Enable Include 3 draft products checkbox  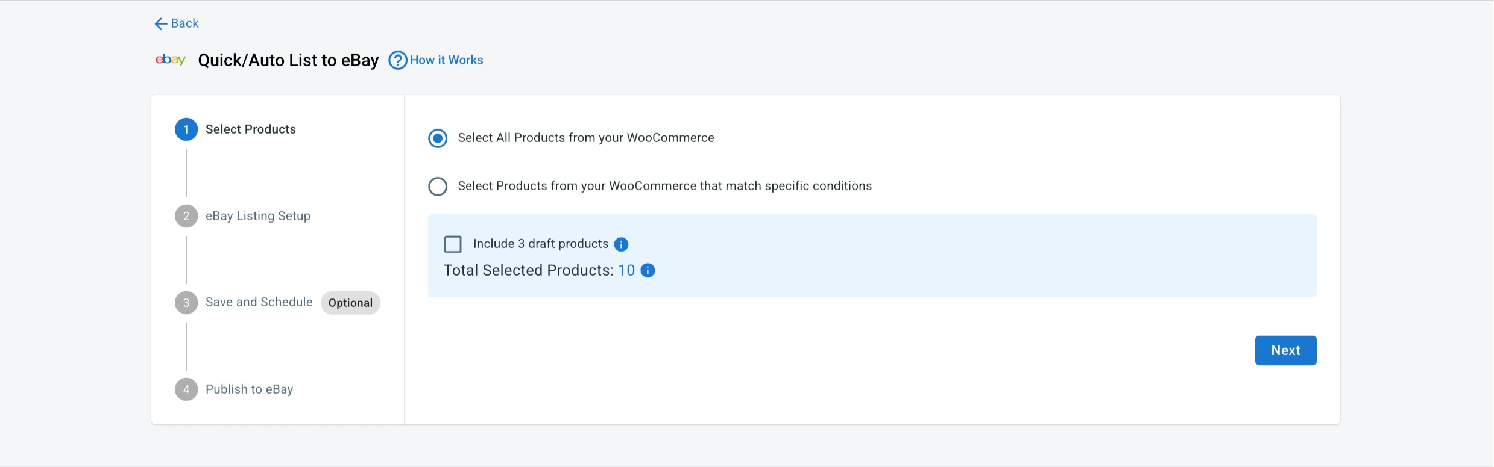tap(453, 244)
